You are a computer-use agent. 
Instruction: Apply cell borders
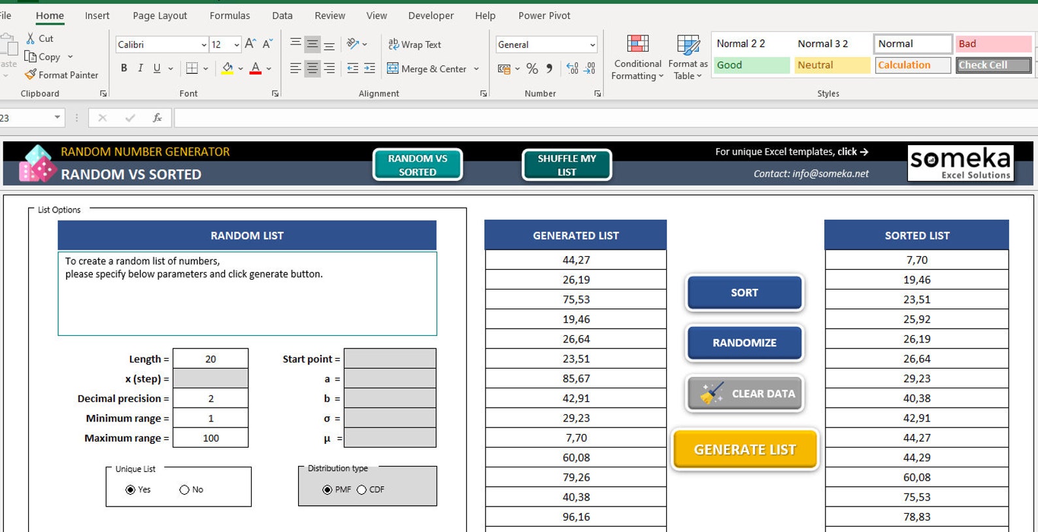coord(192,68)
